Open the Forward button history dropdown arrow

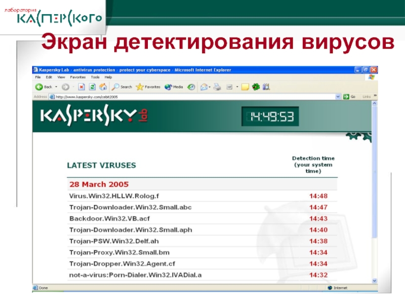pyautogui.click(x=73, y=87)
